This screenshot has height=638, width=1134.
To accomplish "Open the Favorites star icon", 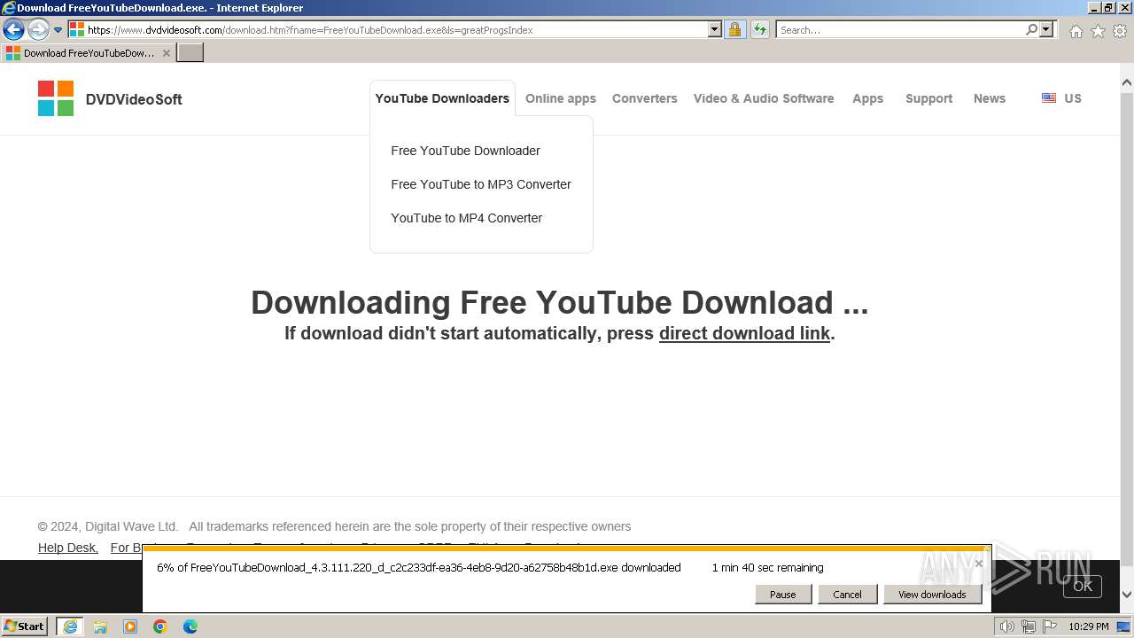I will coord(1098,31).
